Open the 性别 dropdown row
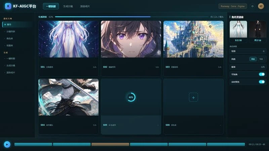The height and width of the screenshot is (151, 269). (248, 51)
